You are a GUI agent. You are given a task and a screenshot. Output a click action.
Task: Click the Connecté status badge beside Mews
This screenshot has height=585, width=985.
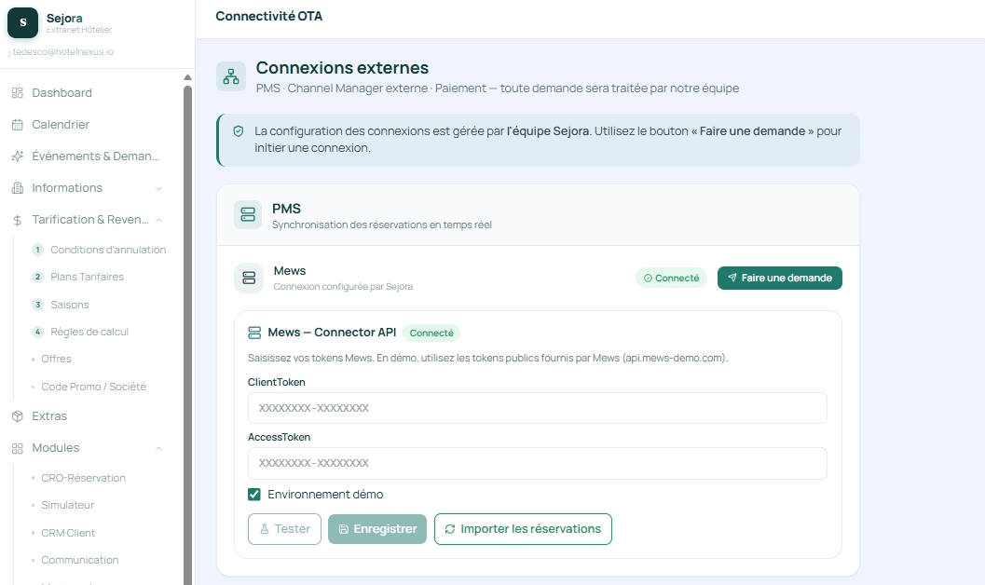(671, 279)
